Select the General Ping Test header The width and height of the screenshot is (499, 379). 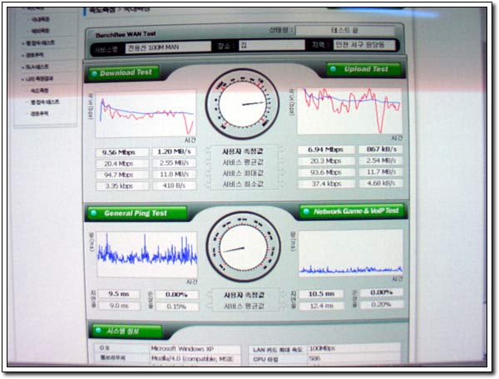click(x=137, y=213)
